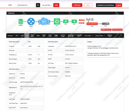The image size is (129, 111).
Task: Click PORT value 14/15/9
Action: point(68,59)
